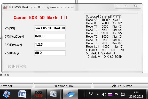Click the 6D EOSM entry
Screen dimensions: 148x99
coord(116,57)
